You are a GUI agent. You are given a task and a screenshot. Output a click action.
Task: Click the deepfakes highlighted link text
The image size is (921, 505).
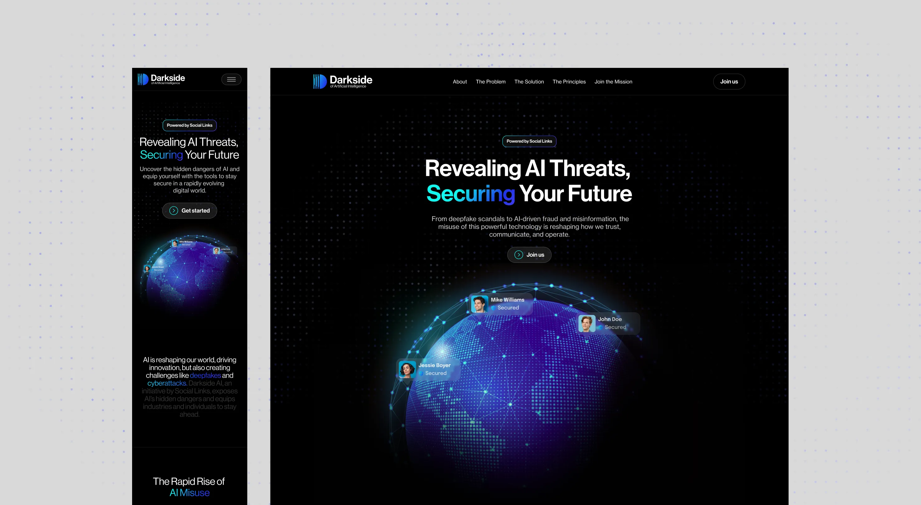click(205, 375)
